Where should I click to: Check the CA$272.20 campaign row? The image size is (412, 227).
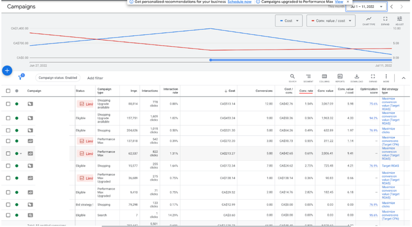[x=8, y=141]
